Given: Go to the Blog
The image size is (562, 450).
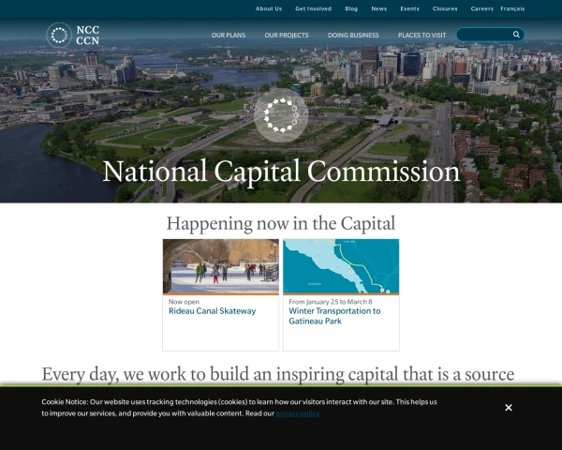Looking at the screenshot, I should (351, 8).
